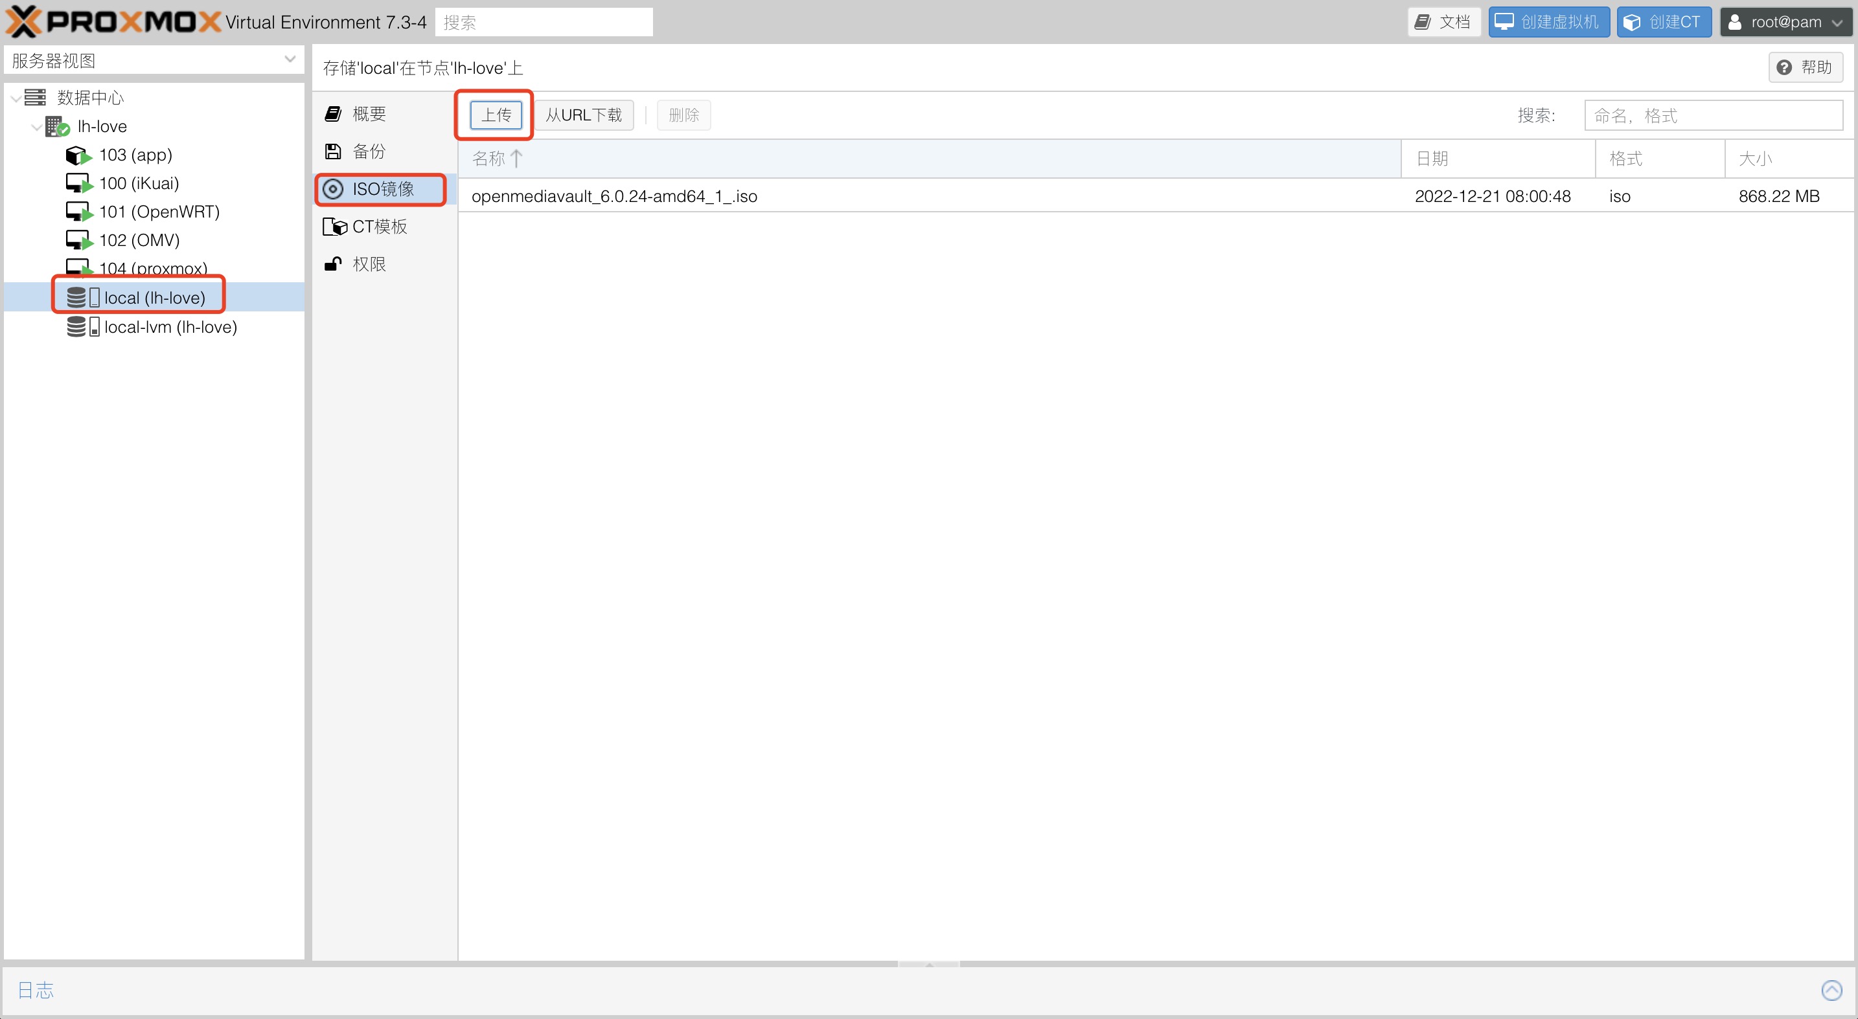This screenshot has height=1019, width=1858.
Task: Sort by the 名称 column header
Action: [x=489, y=159]
